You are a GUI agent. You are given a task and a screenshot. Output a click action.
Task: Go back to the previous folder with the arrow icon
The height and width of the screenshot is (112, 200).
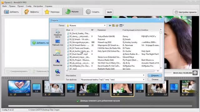(x=110, y=26)
